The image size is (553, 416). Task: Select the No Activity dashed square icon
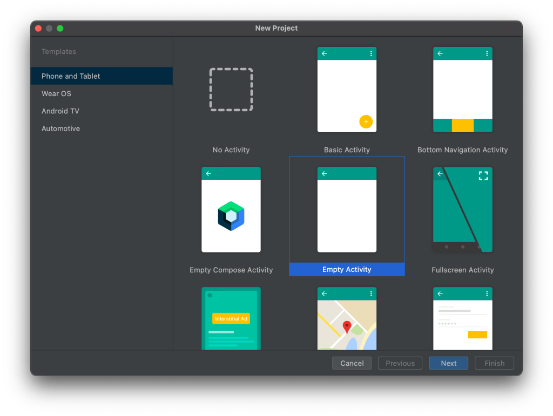231,90
